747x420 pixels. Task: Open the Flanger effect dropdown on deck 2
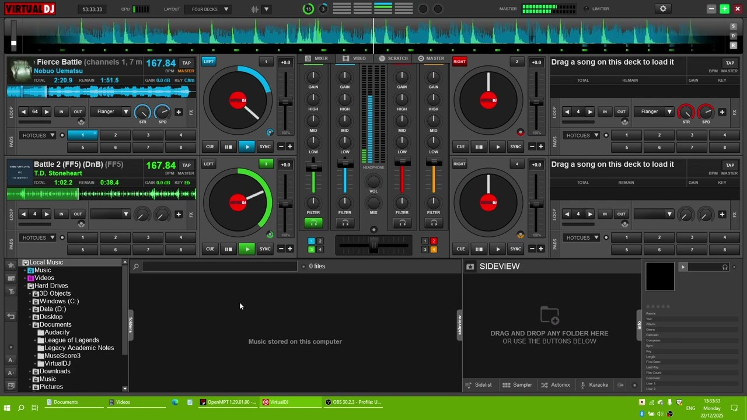654,112
